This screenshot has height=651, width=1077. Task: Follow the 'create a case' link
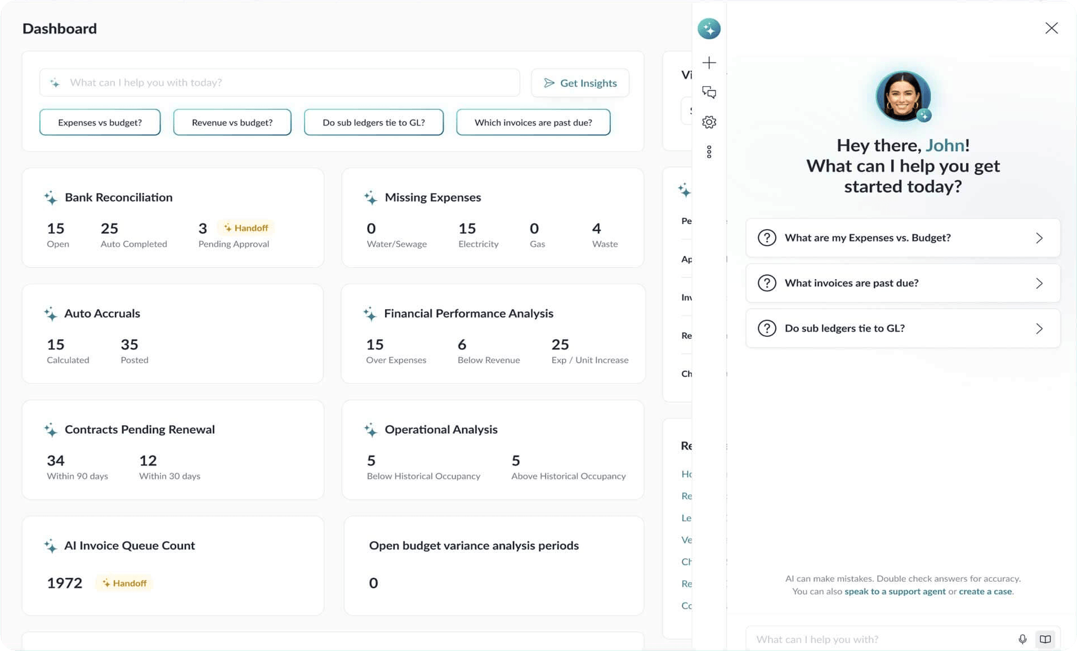[985, 591]
